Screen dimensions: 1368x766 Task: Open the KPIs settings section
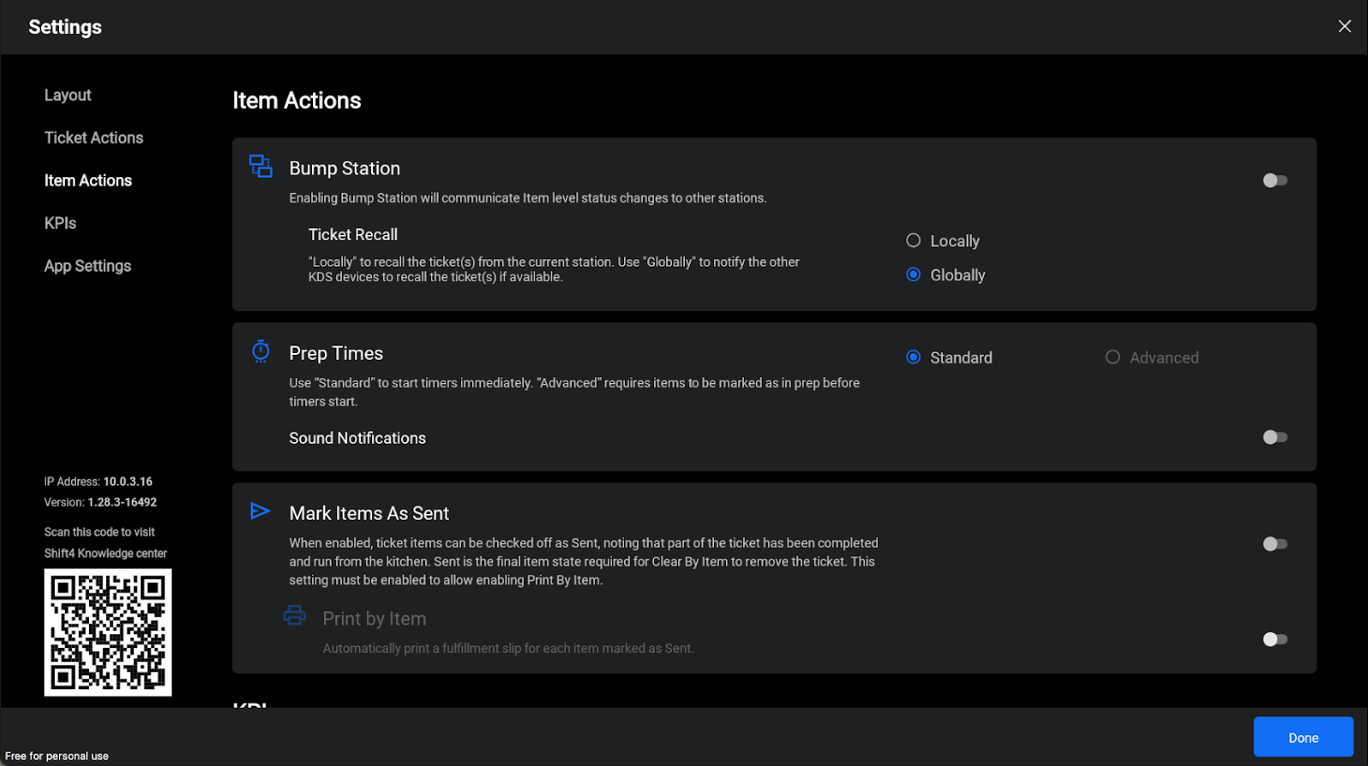[60, 224]
